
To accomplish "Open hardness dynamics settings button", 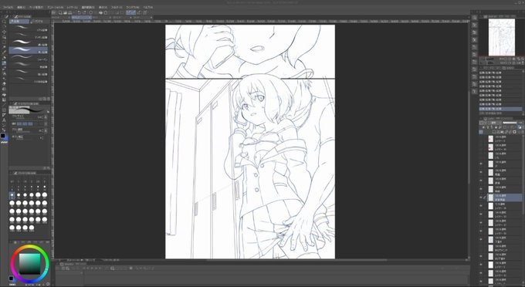I will [46, 123].
